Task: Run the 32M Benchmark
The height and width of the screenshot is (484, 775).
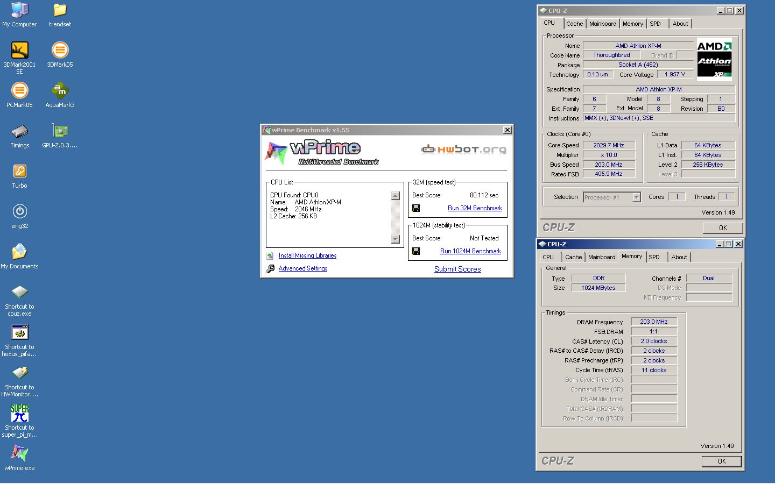Action: pyautogui.click(x=475, y=208)
